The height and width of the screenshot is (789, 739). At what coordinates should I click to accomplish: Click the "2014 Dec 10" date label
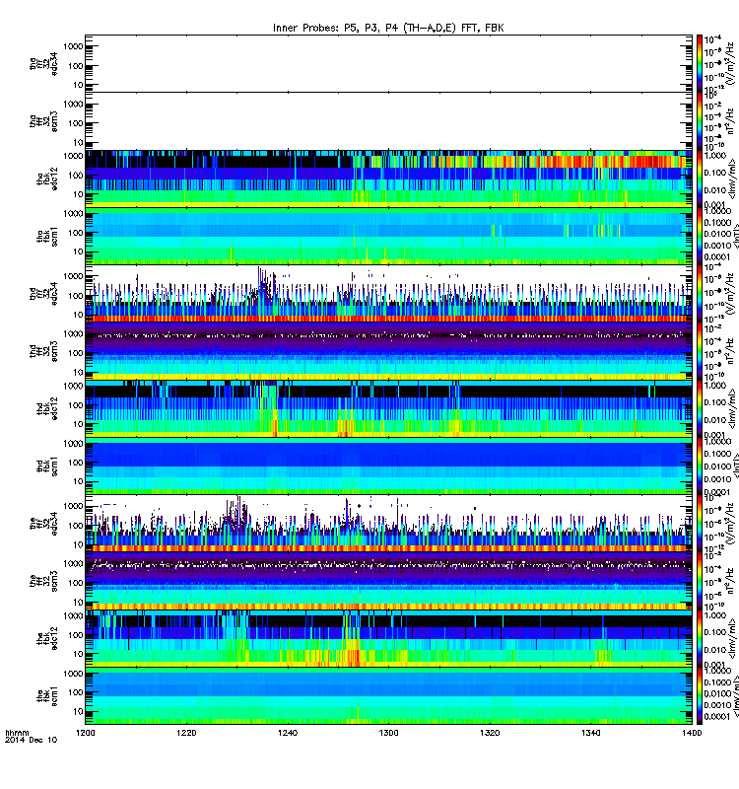coord(32,741)
